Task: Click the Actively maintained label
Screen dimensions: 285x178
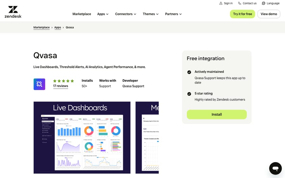Action: (209, 72)
